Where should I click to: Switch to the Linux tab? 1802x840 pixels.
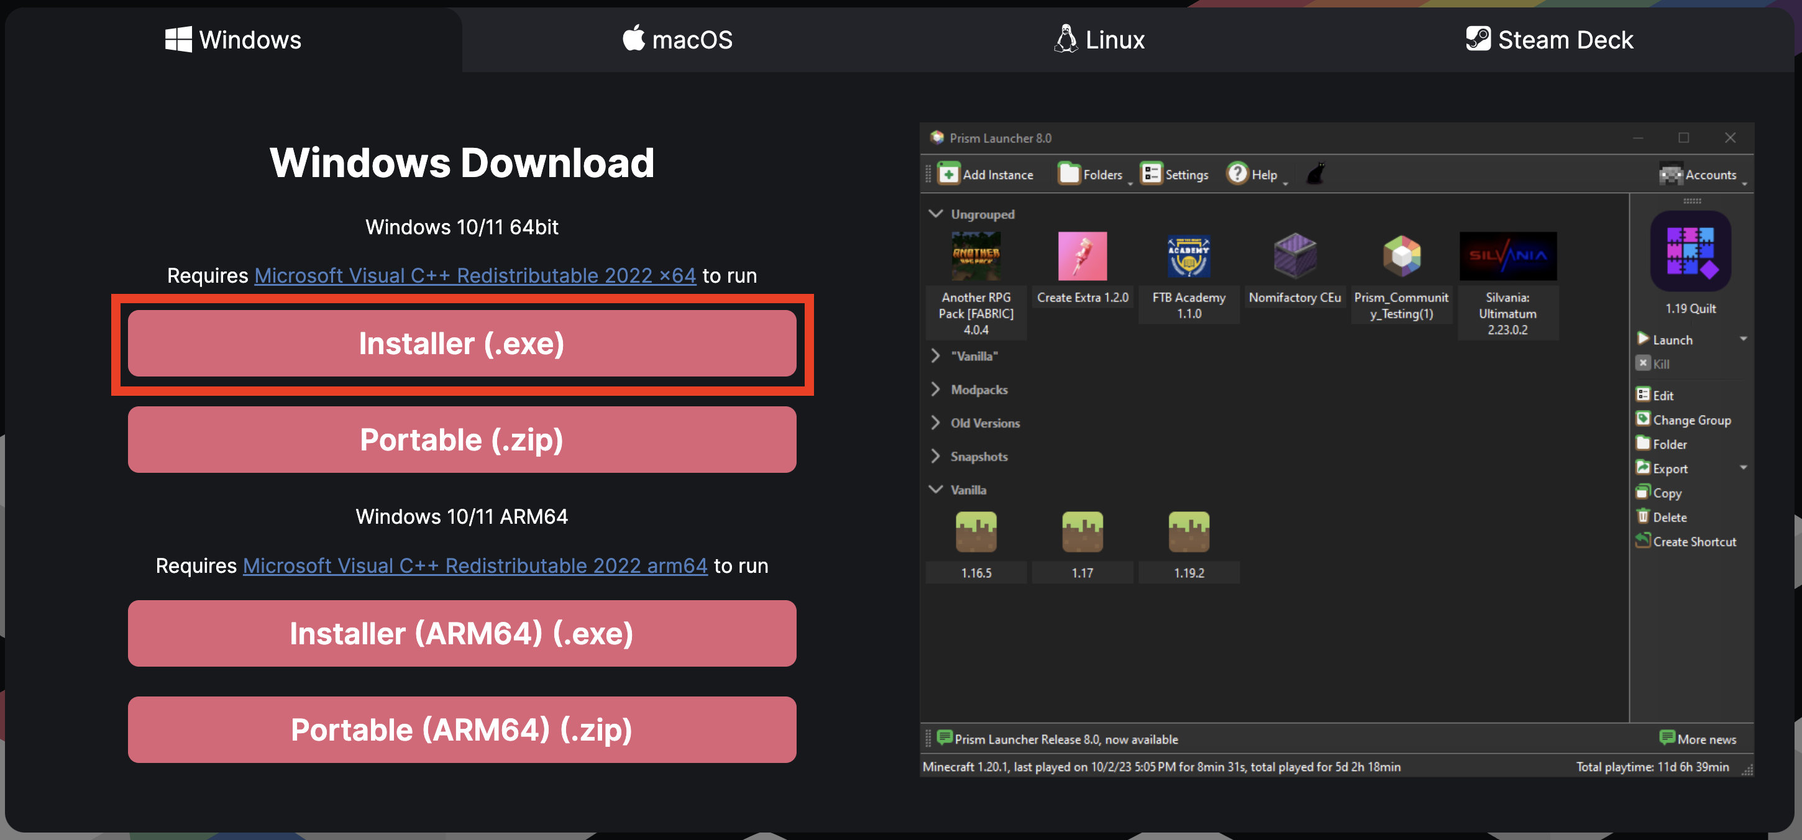tap(1099, 39)
